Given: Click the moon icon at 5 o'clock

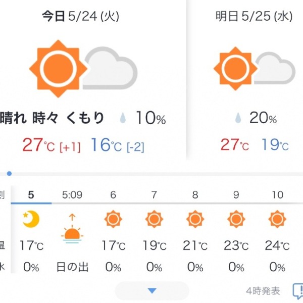Looking at the screenshot, I should point(31,219).
